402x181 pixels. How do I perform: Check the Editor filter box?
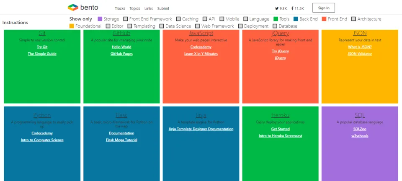coord(108,26)
